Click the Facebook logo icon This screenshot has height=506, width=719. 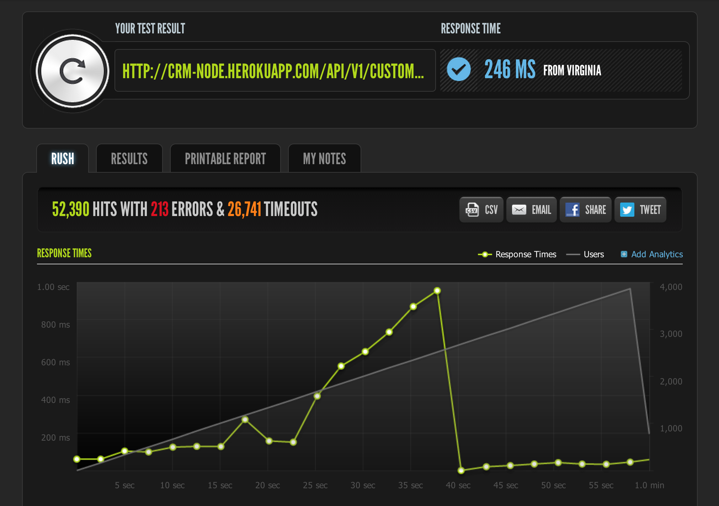click(572, 210)
